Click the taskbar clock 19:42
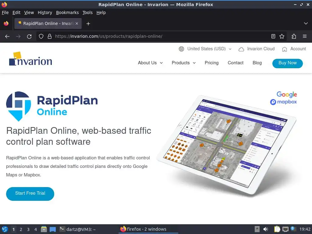The height and width of the screenshot is (234, 312). coord(305,229)
